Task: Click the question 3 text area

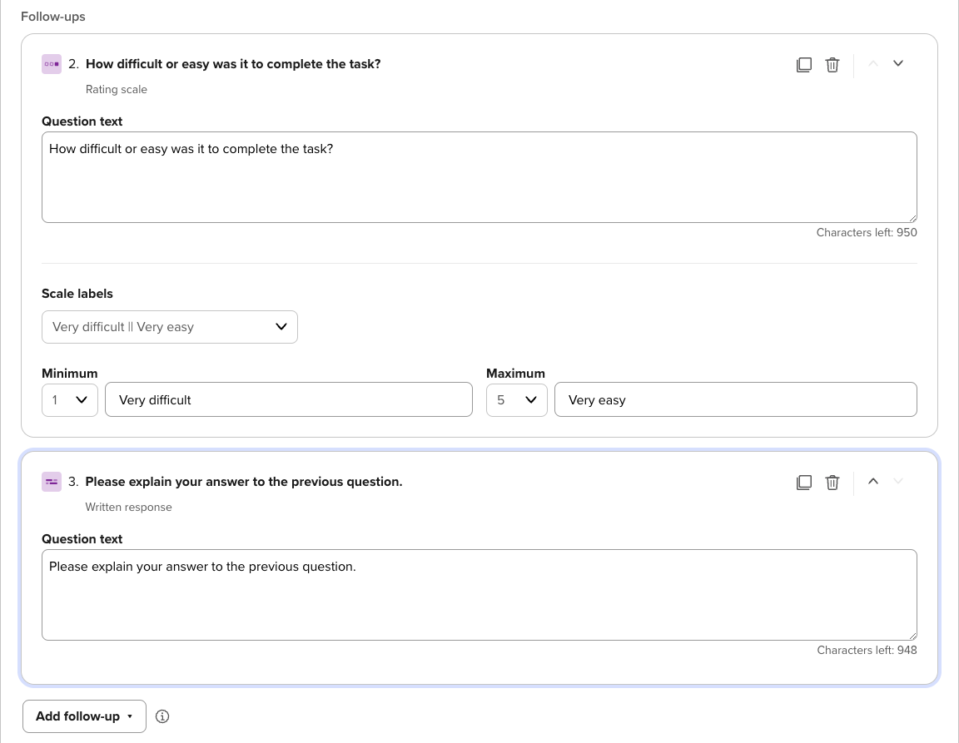Action: click(x=479, y=595)
